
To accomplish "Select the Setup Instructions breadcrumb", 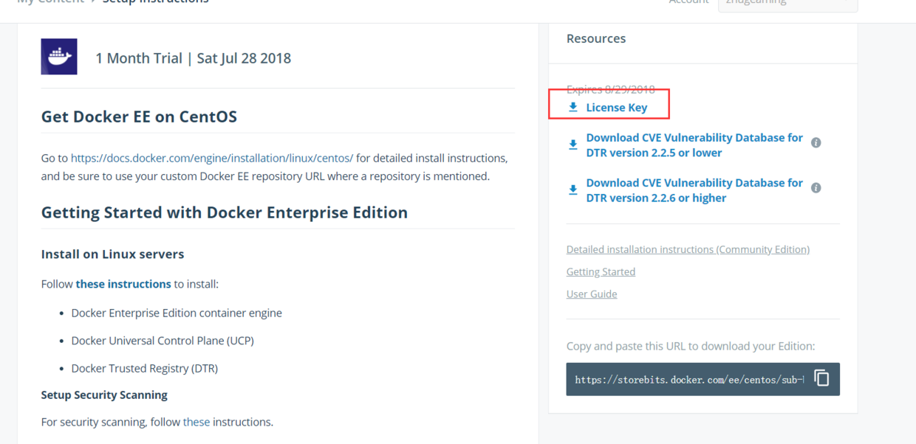I will [155, 2].
